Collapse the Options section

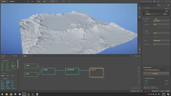tap(143, 31)
